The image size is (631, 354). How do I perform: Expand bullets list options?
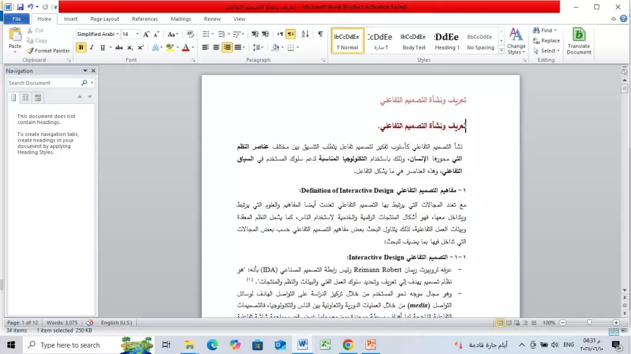click(213, 34)
